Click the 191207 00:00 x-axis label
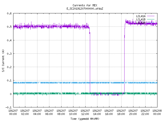Screen dimensions: 162x121 click(13, 112)
